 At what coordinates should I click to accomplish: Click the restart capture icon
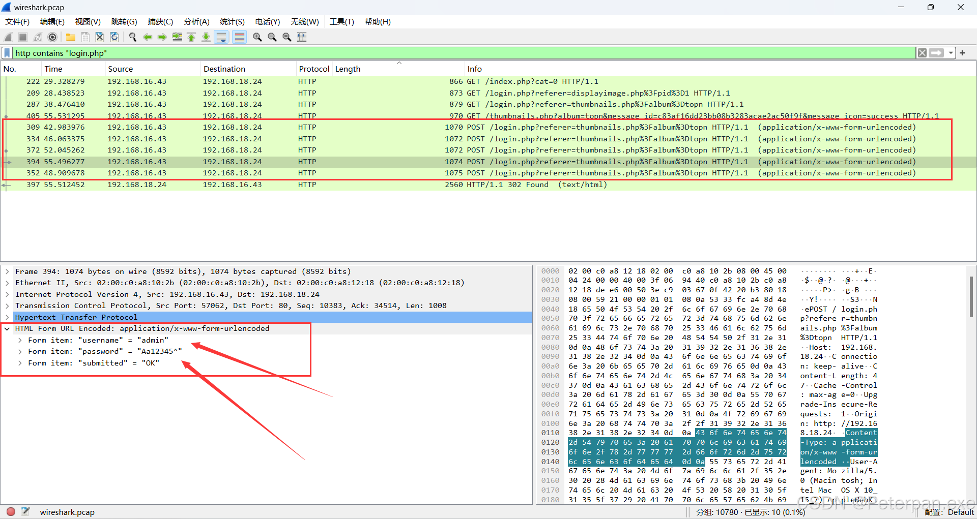point(38,37)
